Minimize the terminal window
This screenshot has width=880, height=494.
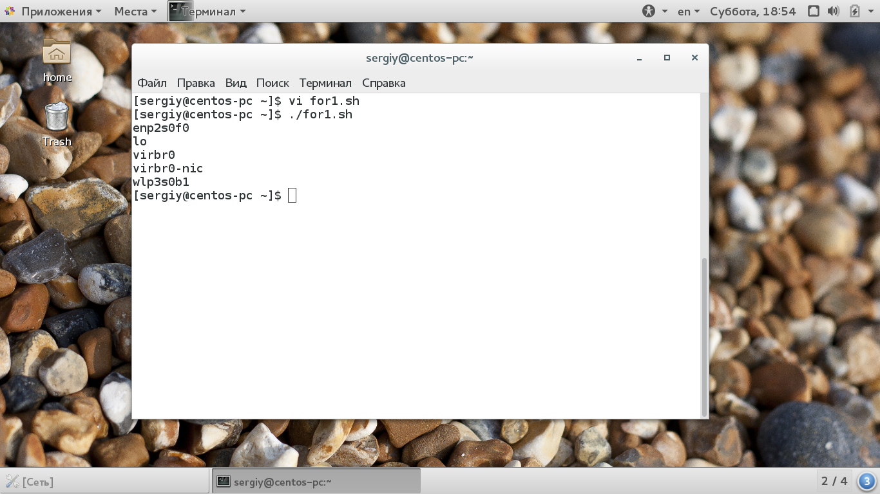pos(640,58)
